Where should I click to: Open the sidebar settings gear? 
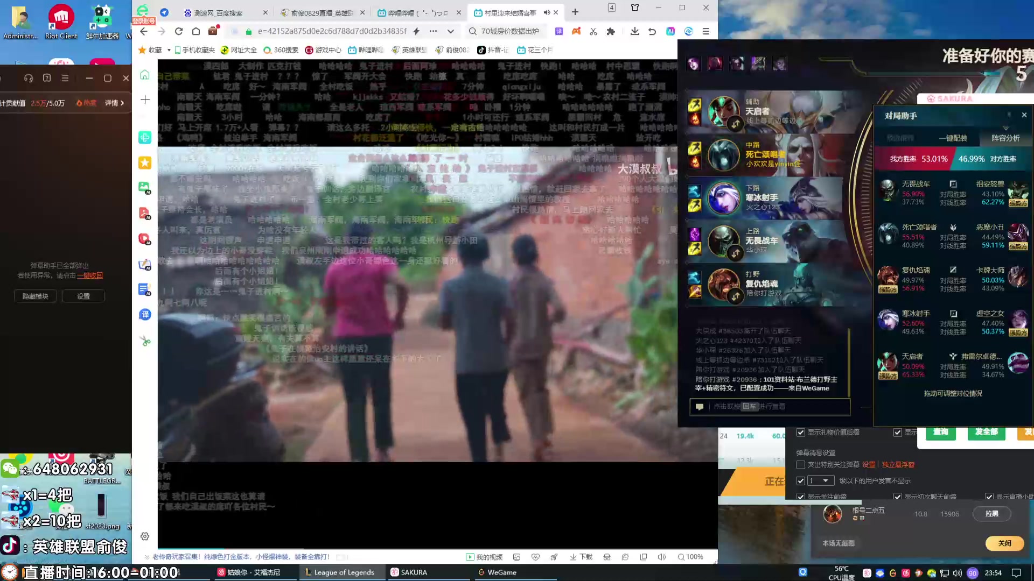point(145,536)
